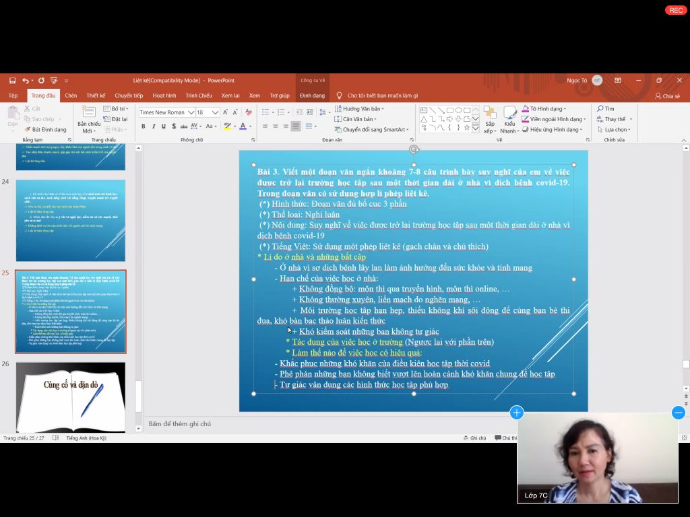Image resolution: width=690 pixels, height=517 pixels.
Task: Select the text box shape in gallery
Action: click(x=424, y=110)
